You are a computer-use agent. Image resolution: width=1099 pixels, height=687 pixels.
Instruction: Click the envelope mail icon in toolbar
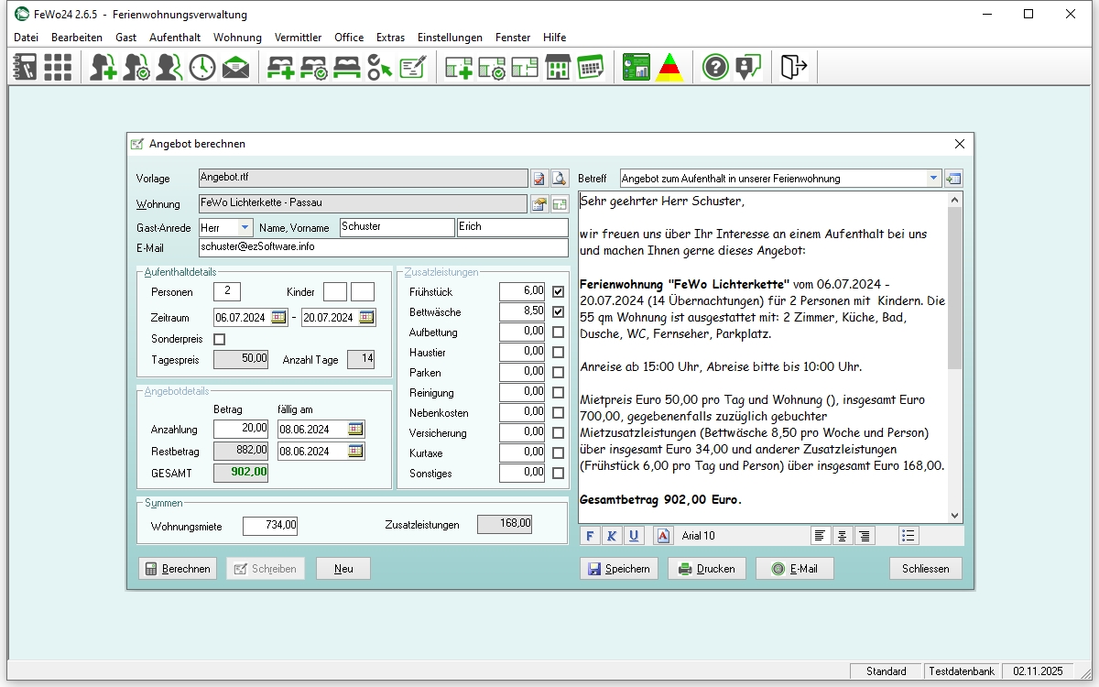[x=235, y=67]
